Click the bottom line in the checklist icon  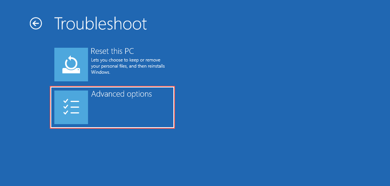tap(75, 113)
